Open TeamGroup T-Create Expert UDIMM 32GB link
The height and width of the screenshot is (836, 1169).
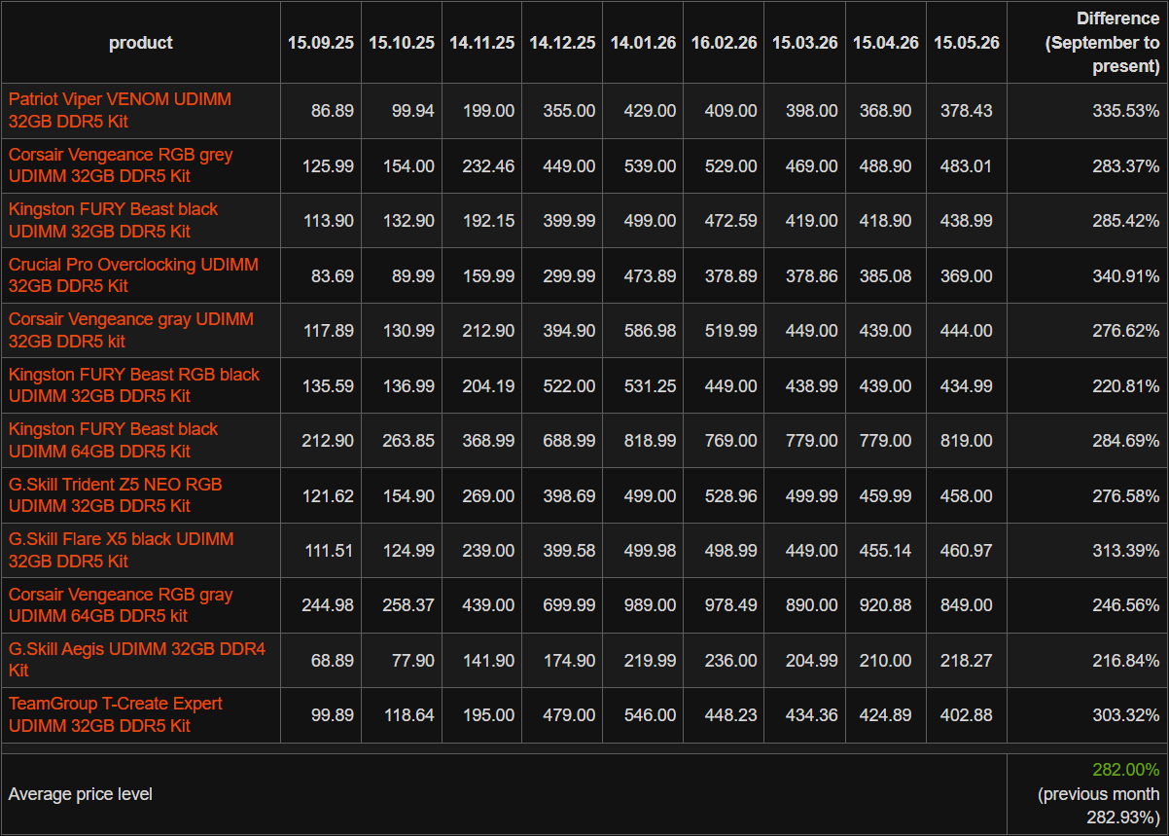point(116,715)
